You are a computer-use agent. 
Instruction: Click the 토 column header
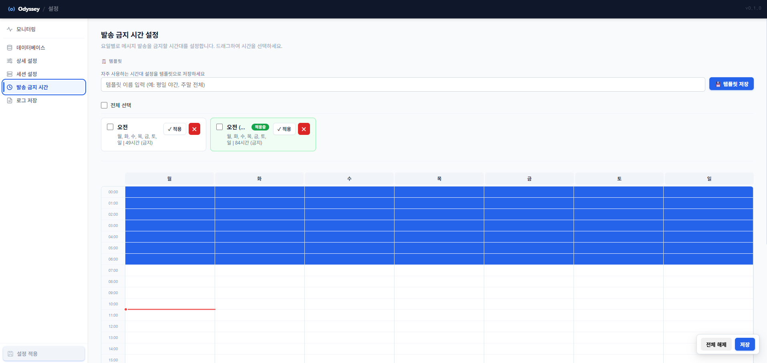(x=619, y=178)
